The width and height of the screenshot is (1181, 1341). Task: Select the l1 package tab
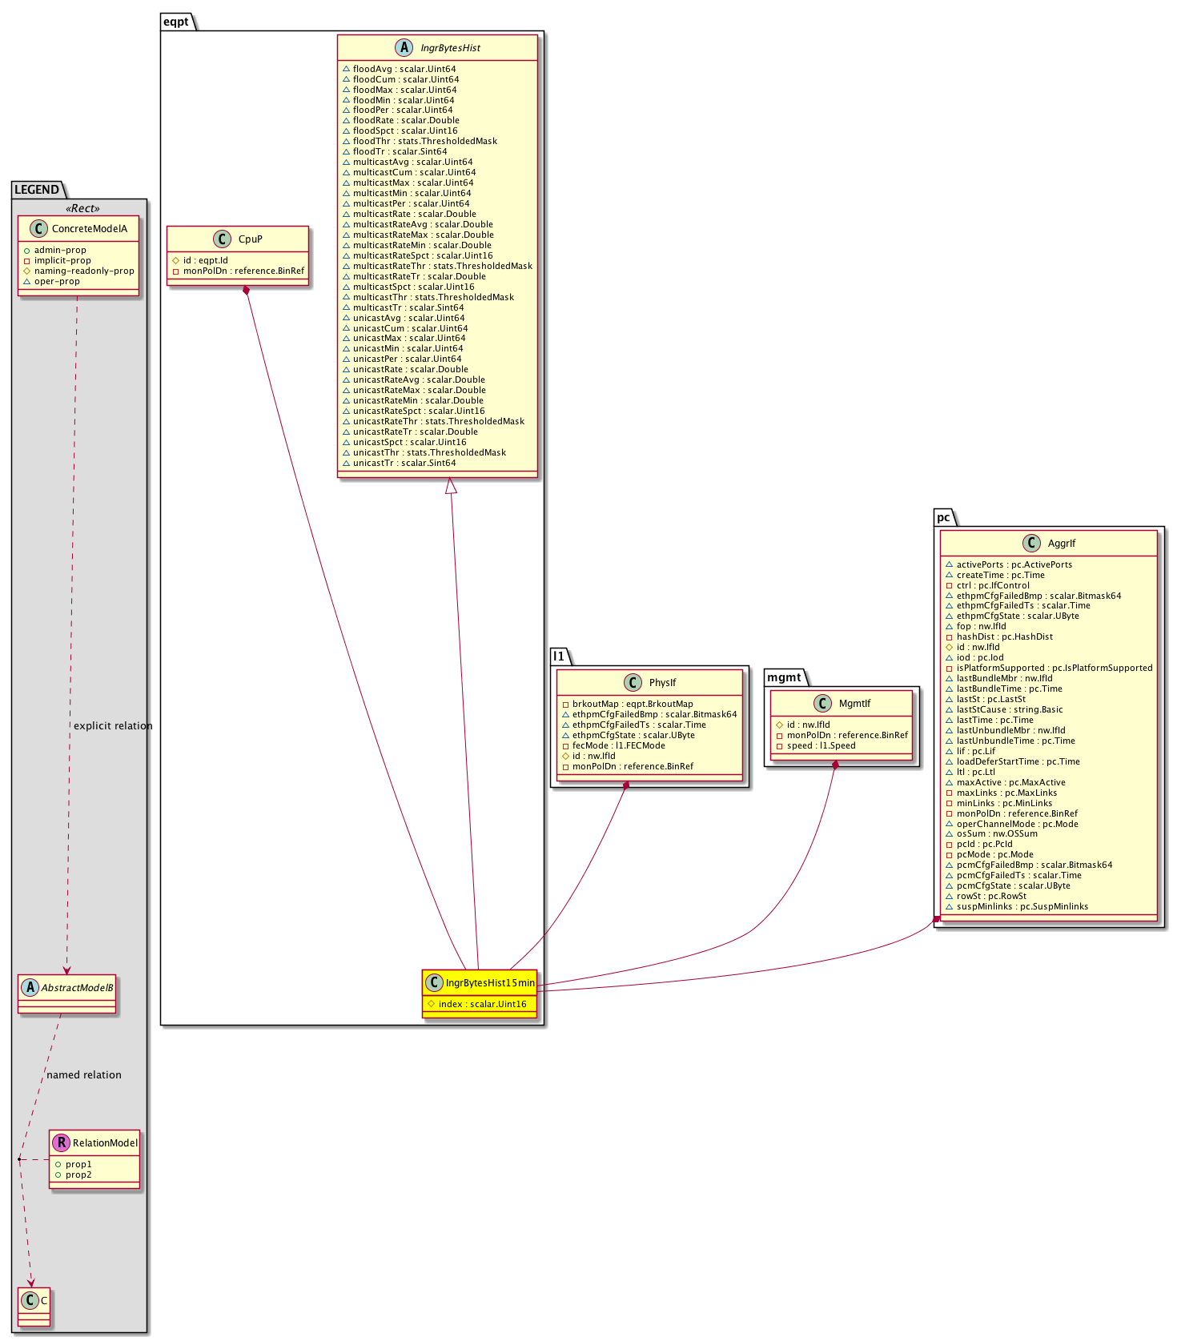pyautogui.click(x=559, y=656)
